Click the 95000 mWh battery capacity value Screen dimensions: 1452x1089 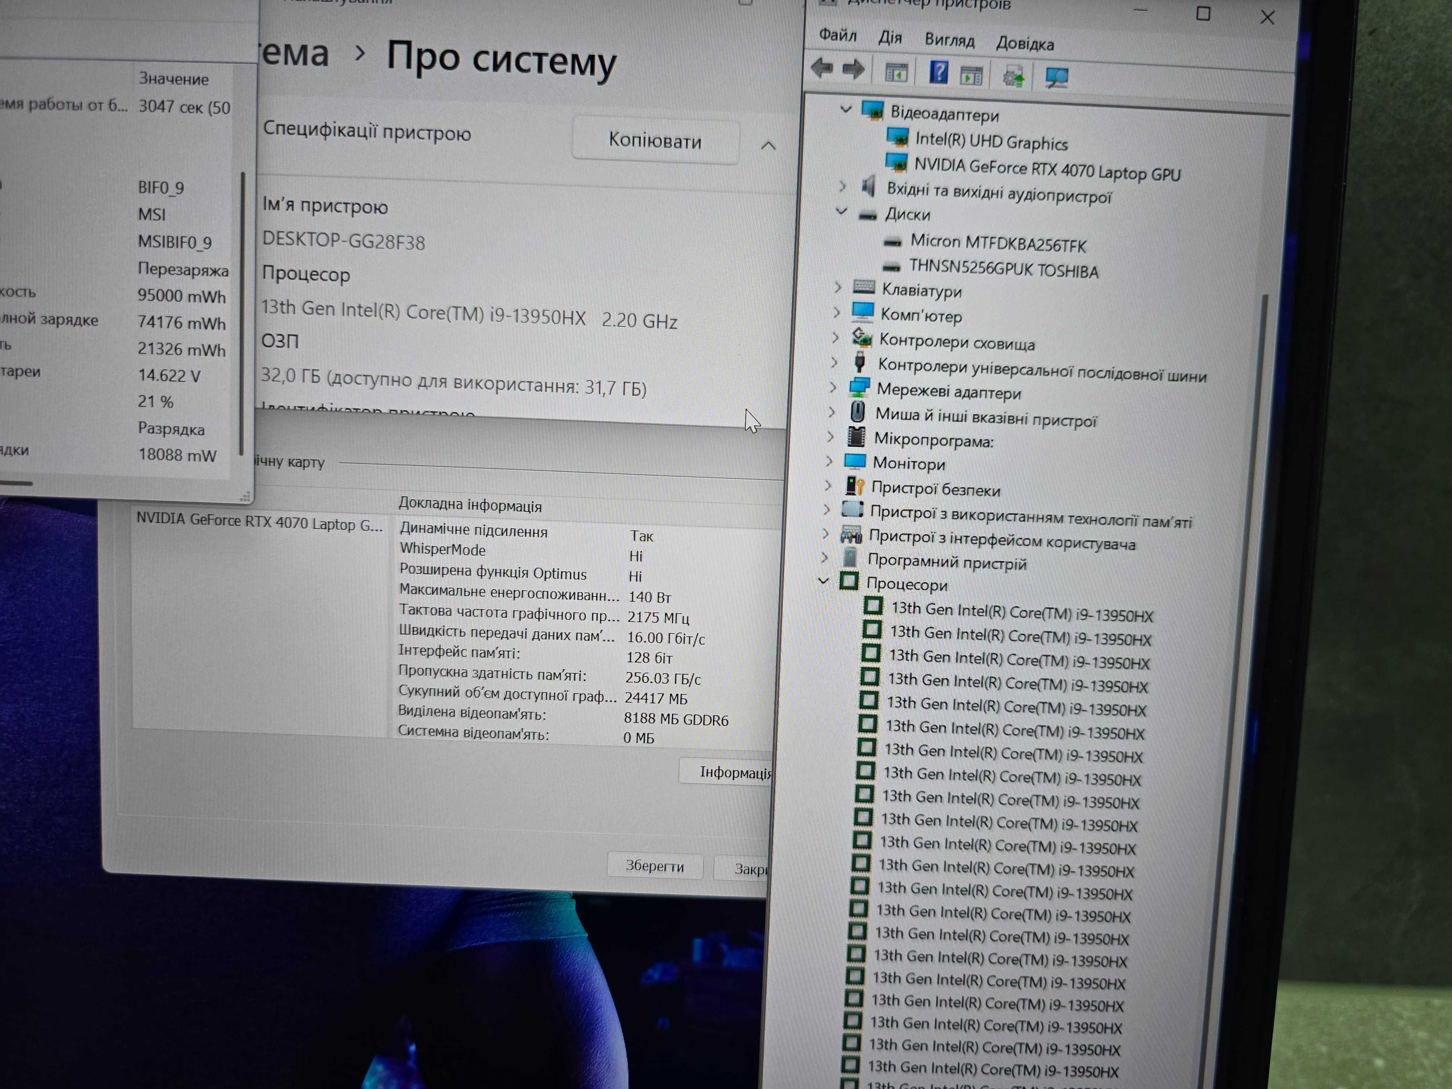tap(182, 296)
